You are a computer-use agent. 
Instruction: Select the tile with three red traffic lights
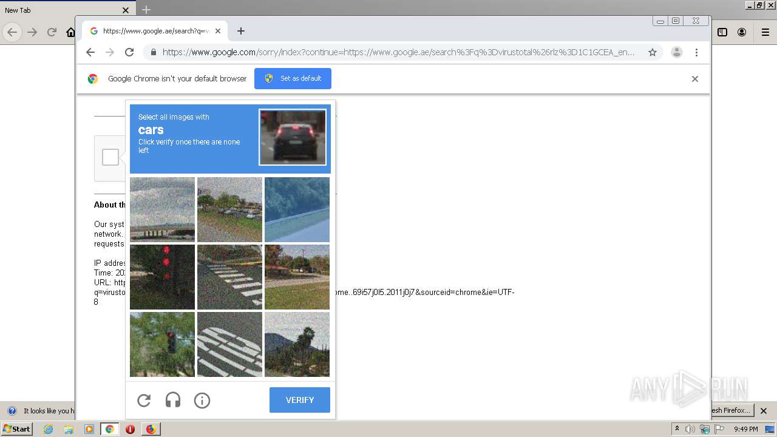pos(162,277)
